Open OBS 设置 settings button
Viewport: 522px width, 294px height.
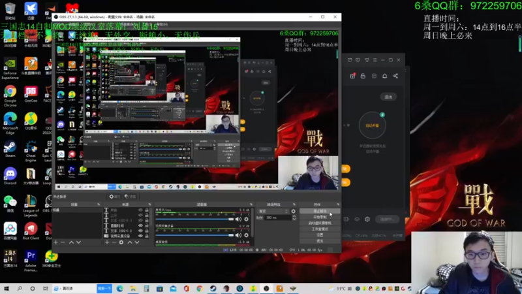[x=320, y=235]
